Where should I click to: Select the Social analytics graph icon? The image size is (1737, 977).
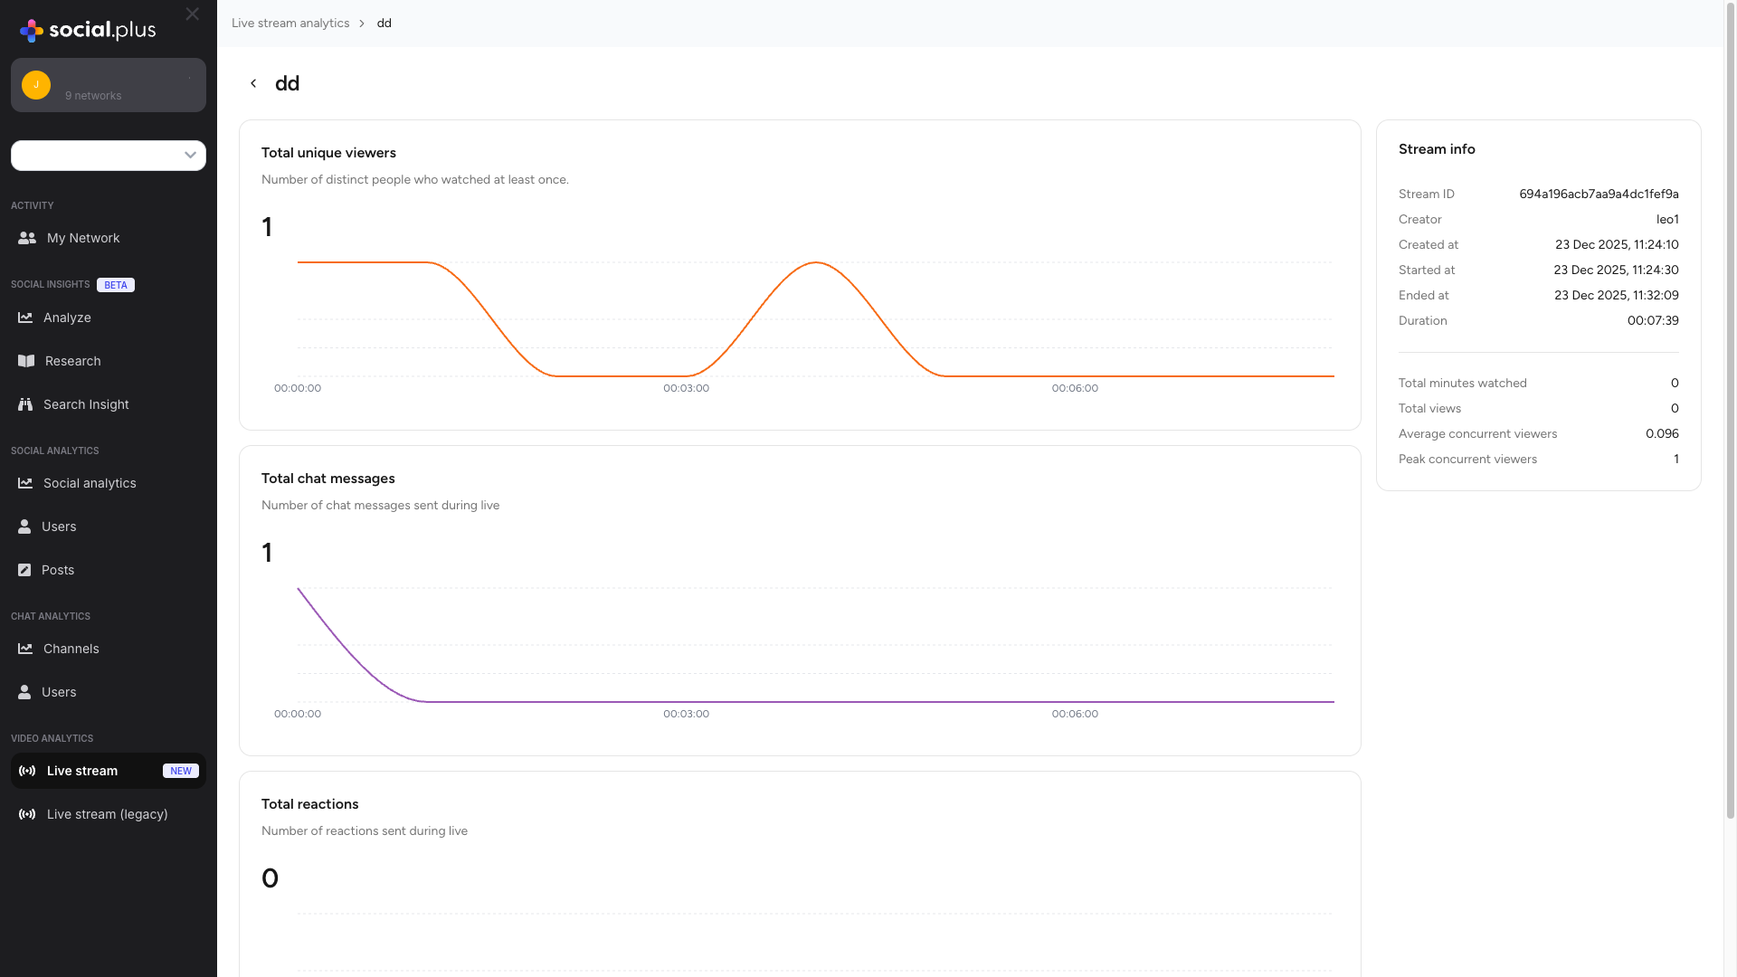click(x=25, y=483)
